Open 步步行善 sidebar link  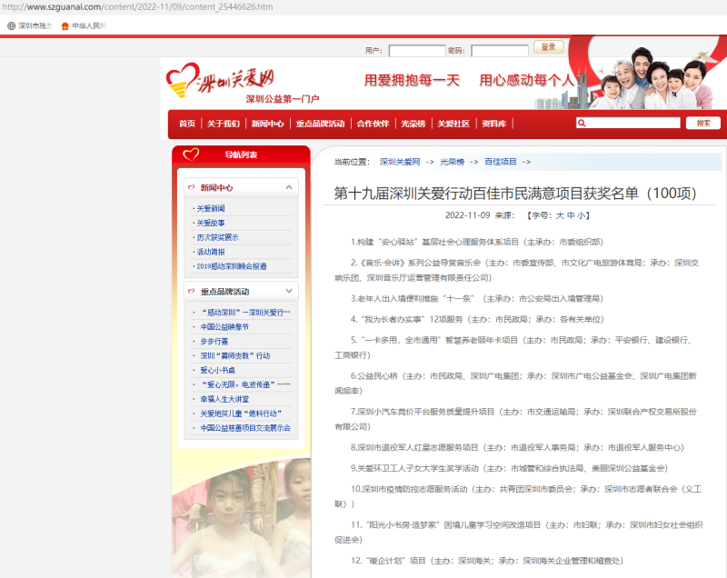[214, 341]
